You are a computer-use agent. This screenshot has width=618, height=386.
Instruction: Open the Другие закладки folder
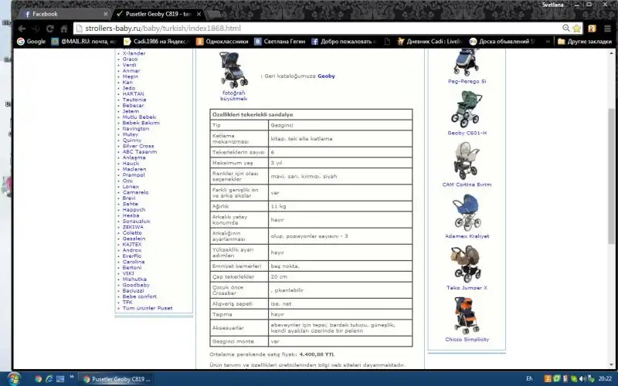click(x=585, y=42)
